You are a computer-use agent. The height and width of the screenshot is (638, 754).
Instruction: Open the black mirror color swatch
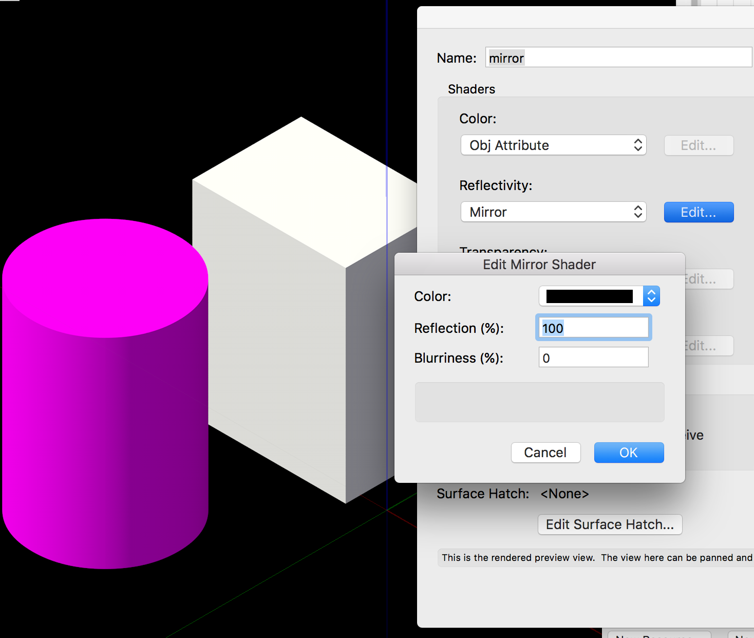(589, 296)
